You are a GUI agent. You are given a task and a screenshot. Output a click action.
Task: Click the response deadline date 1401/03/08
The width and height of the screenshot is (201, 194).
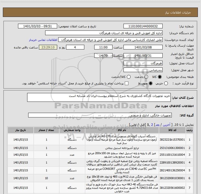[143, 47]
